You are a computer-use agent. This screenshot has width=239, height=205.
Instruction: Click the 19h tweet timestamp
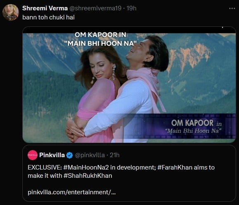[131, 8]
